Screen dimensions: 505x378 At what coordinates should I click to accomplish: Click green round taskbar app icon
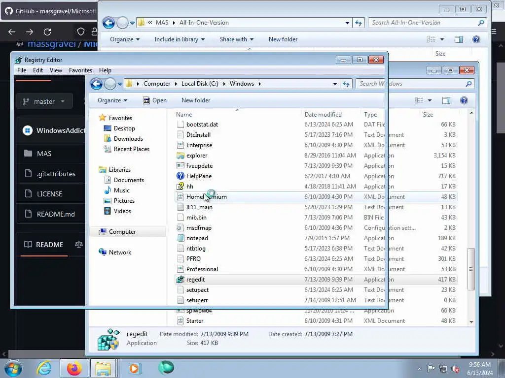point(166,368)
